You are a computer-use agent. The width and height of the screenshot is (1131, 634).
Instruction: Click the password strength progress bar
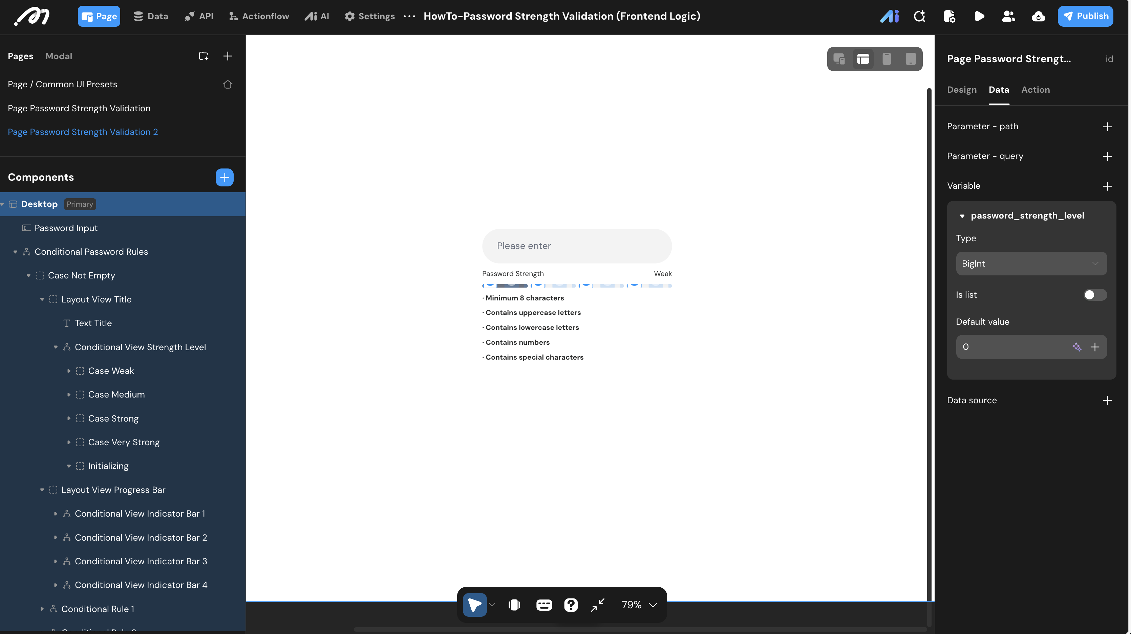tap(577, 286)
